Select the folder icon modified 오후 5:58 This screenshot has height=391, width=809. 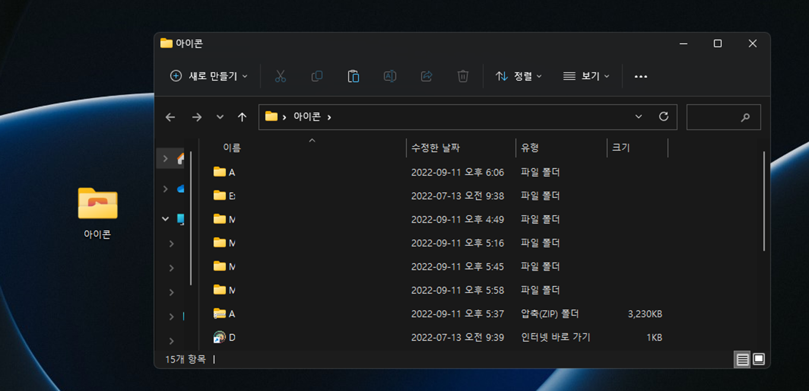(220, 290)
